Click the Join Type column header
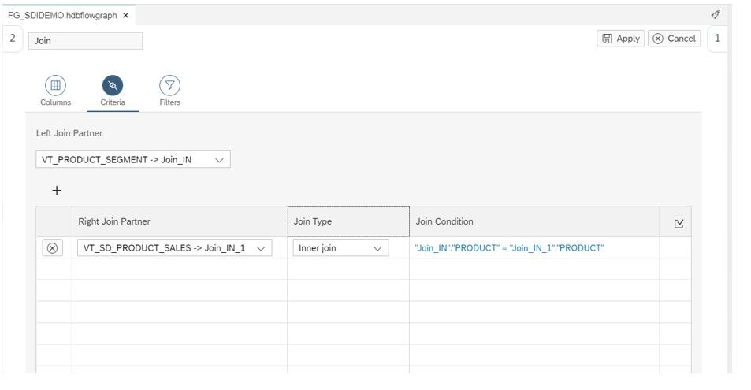This screenshot has width=751, height=390. click(x=348, y=221)
